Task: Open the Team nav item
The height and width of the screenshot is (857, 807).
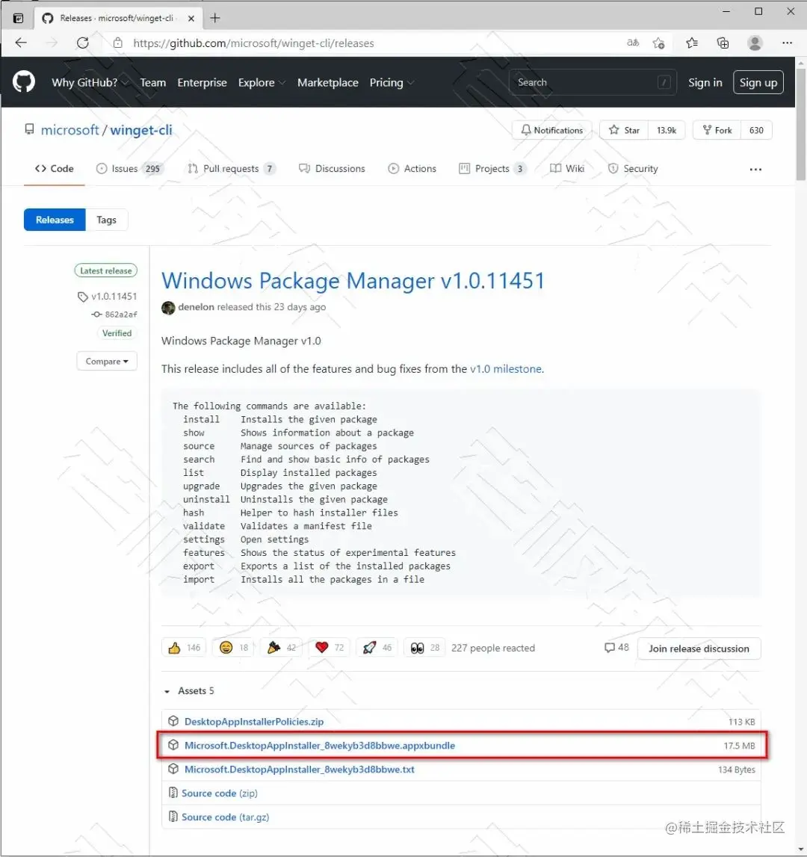Action: coord(152,82)
